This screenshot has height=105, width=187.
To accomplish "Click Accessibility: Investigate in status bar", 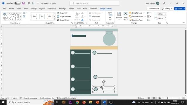I will pos(66,98).
